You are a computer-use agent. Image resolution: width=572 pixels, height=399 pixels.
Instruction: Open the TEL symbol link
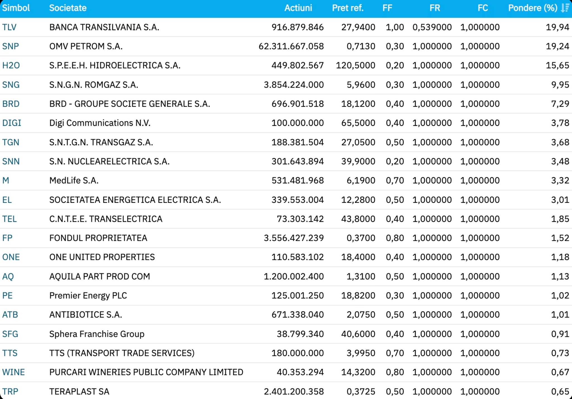click(9, 219)
